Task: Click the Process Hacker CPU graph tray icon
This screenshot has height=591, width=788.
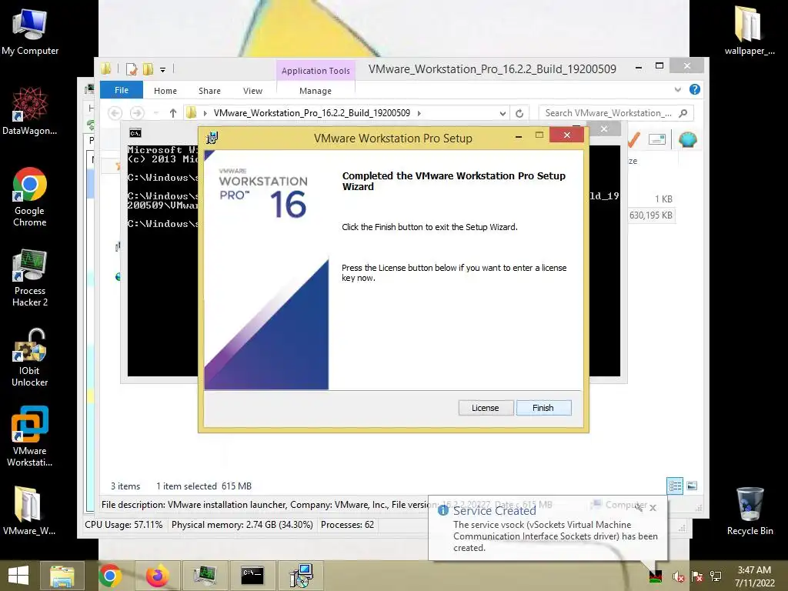Action: pos(656,576)
